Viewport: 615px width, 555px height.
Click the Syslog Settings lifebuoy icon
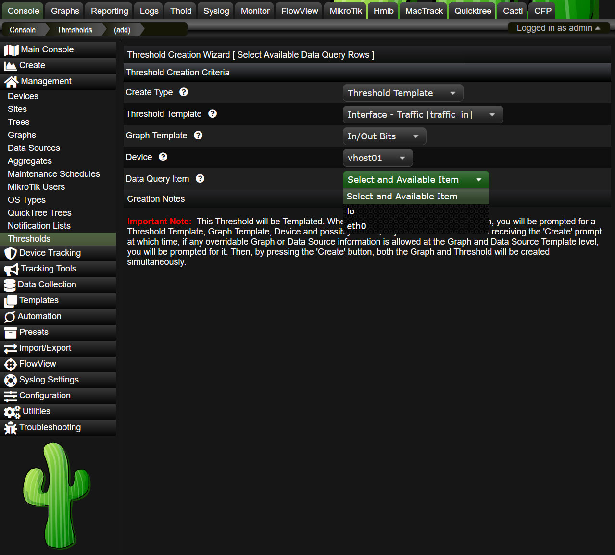coord(11,380)
